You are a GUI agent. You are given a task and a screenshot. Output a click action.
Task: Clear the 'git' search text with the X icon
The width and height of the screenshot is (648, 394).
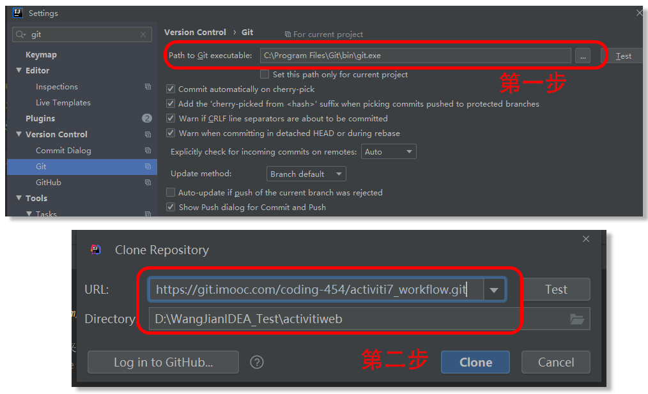[143, 34]
